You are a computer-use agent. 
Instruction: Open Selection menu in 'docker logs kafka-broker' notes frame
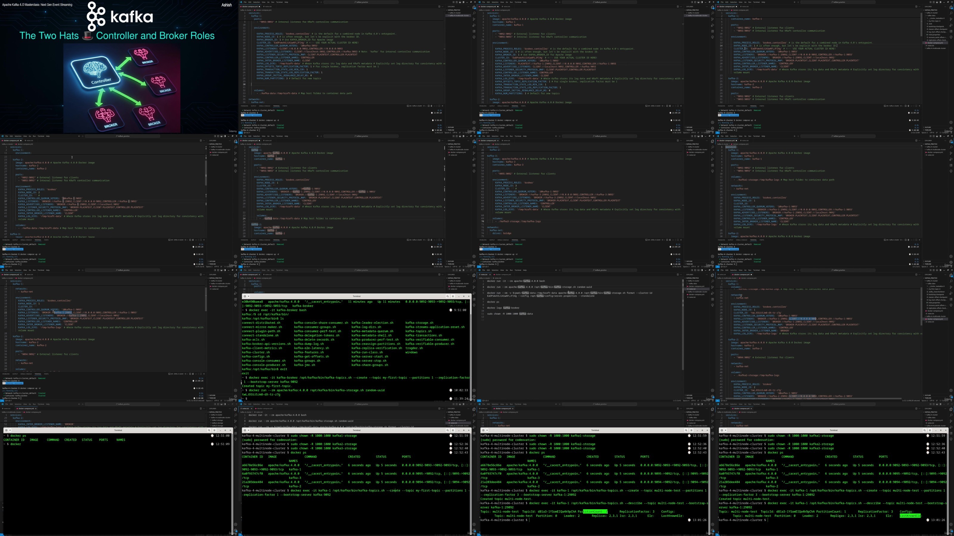495,270
